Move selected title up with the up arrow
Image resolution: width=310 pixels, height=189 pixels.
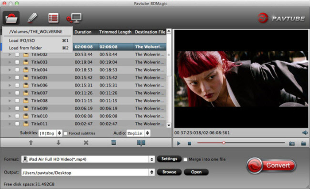[31, 143]
